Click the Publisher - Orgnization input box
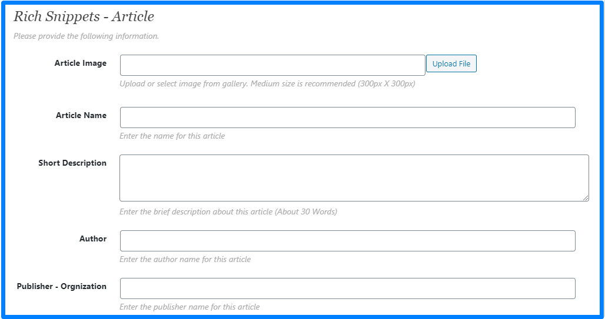Viewport: 605px width, 319px height. (347, 288)
